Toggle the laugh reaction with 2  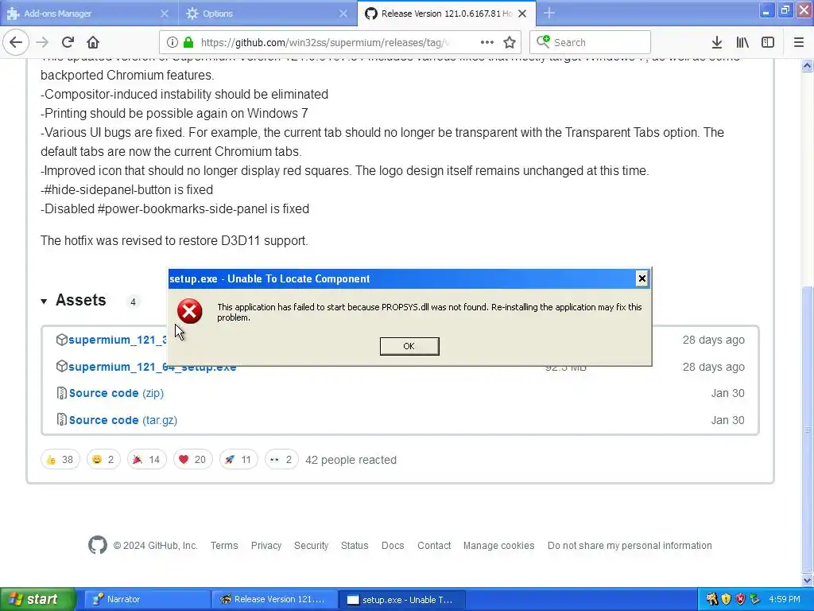pos(103,459)
